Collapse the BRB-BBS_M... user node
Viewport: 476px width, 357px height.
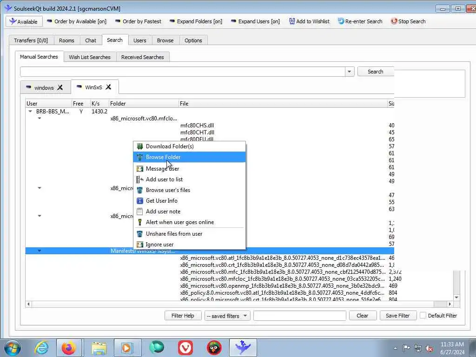30,112
